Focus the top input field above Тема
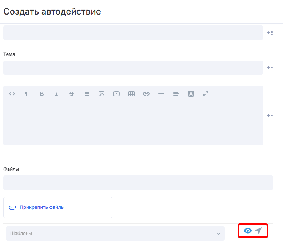Viewport: 283px width, 247px height. point(133,33)
